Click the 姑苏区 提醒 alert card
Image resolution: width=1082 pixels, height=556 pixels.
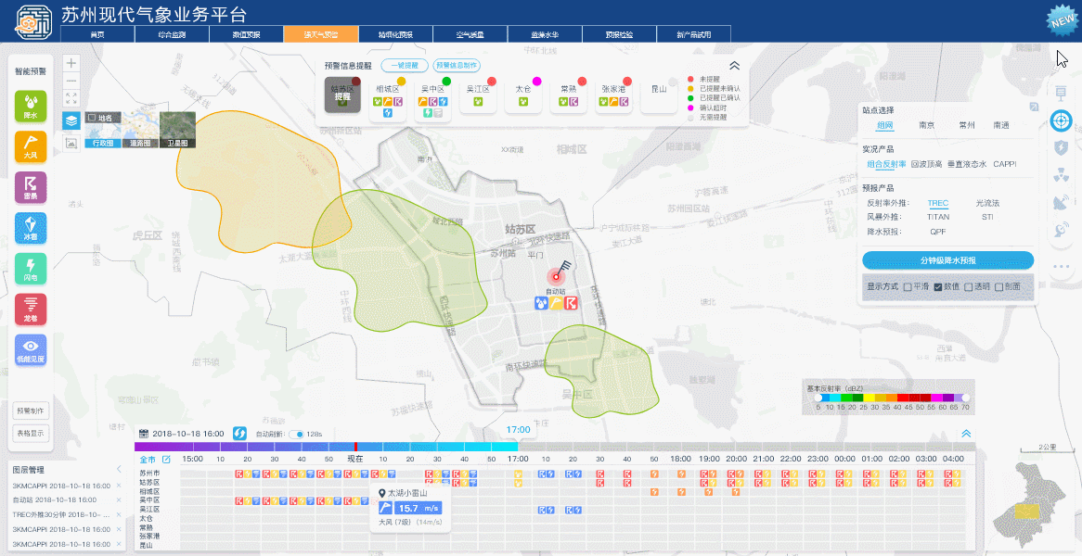[x=342, y=95]
